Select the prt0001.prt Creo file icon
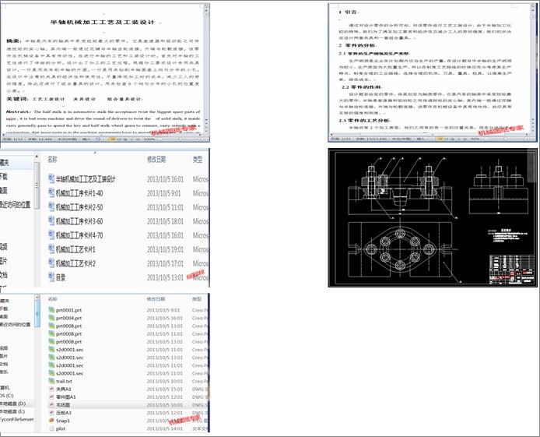The height and width of the screenshot is (437, 540). pyautogui.click(x=51, y=310)
